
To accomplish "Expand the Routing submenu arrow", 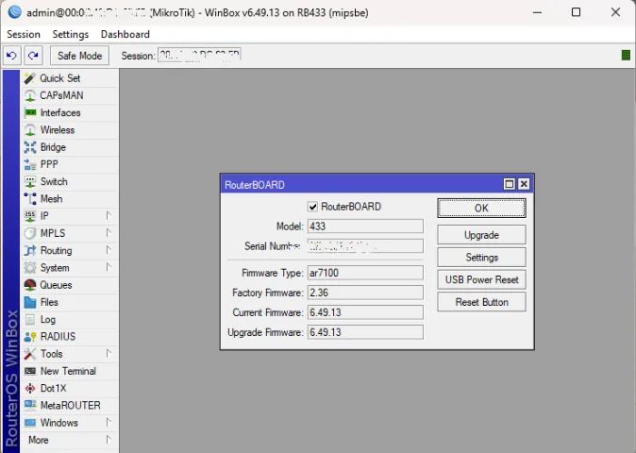I will [x=109, y=250].
